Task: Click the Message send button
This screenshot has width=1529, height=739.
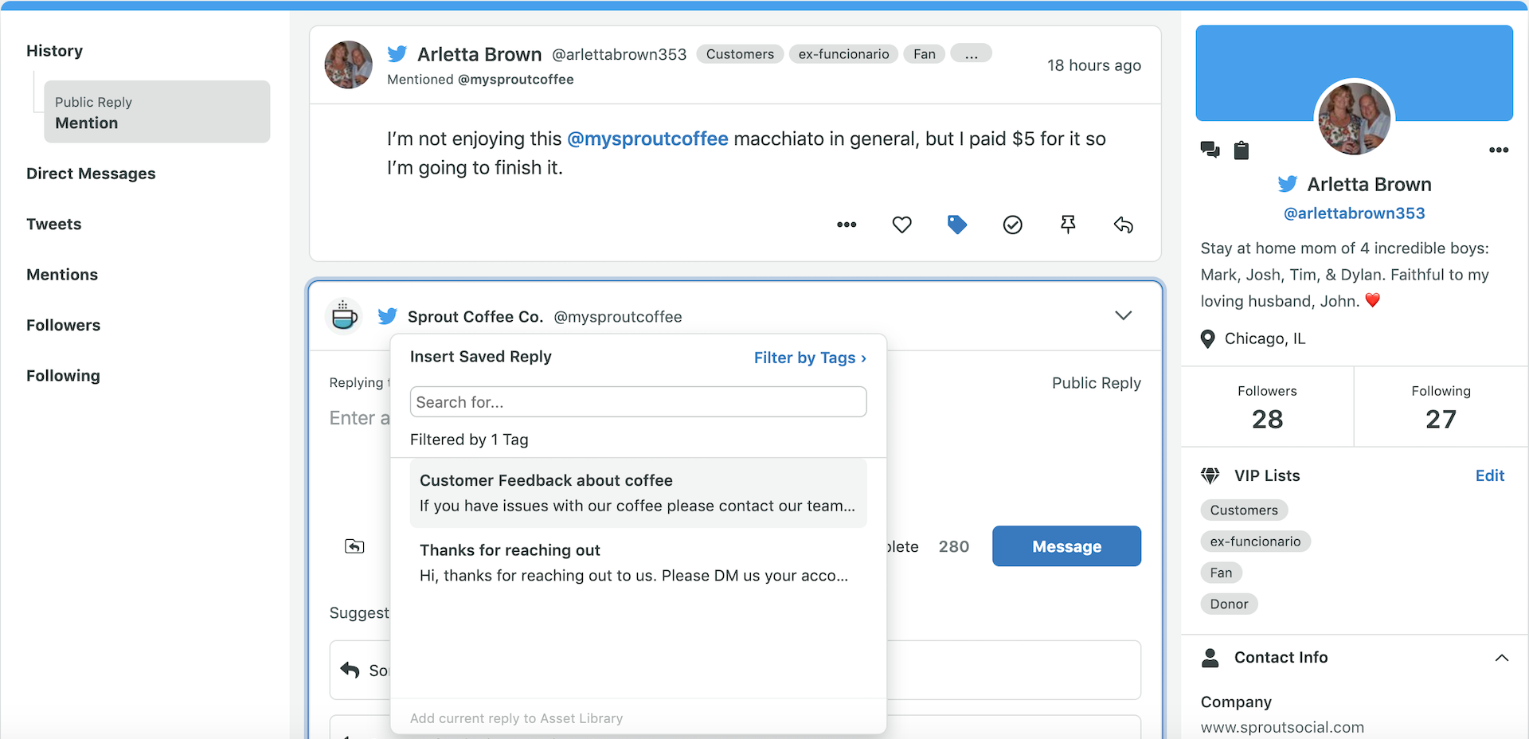Action: (x=1066, y=546)
